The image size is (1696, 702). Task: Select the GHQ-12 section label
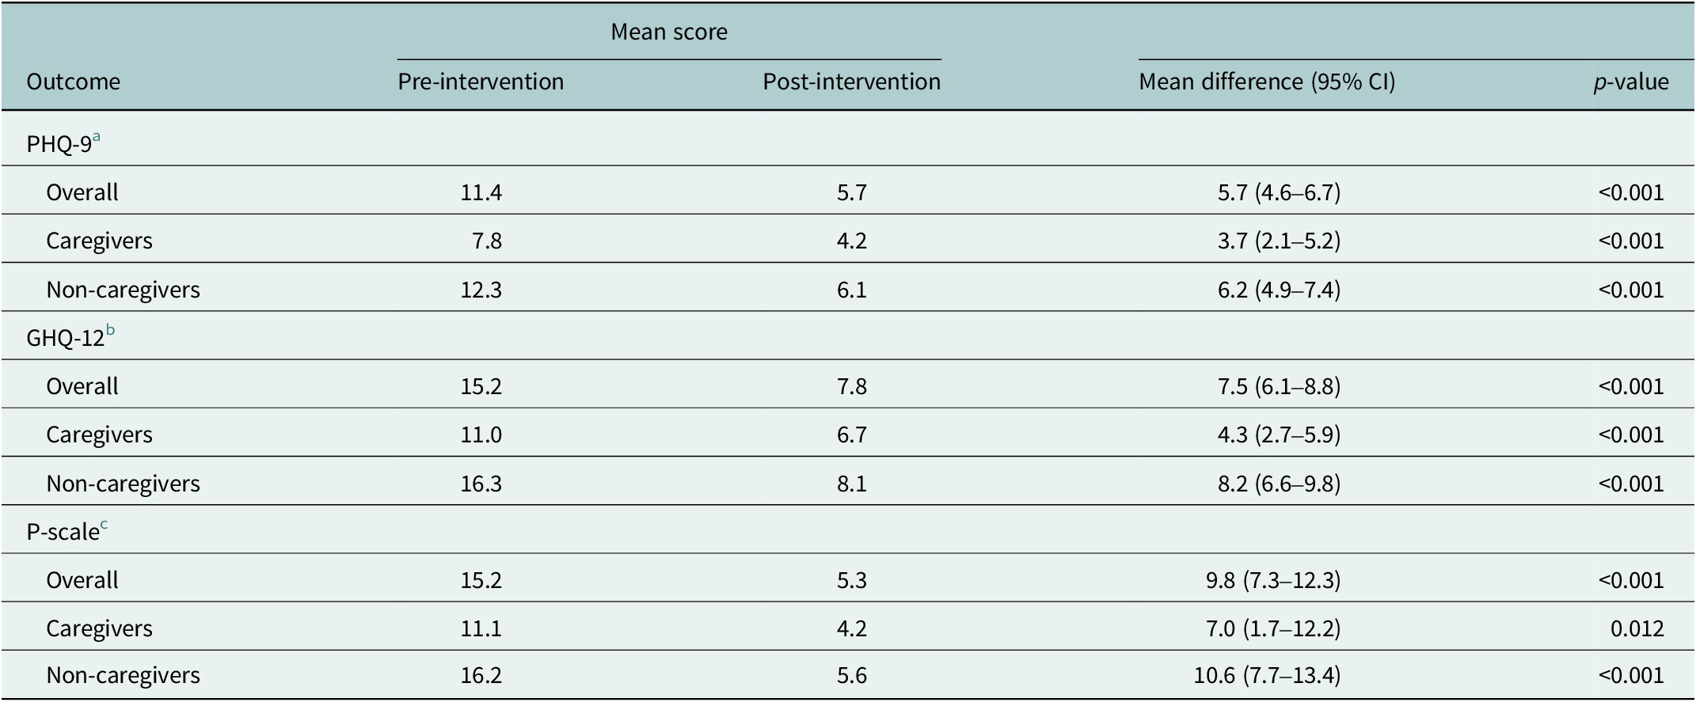[x=65, y=339]
